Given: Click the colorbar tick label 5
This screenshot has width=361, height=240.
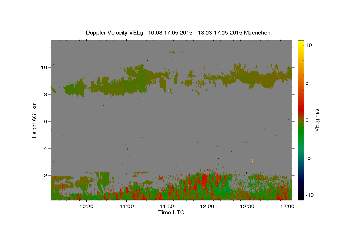Looking at the screenshot, I should click(x=307, y=83).
